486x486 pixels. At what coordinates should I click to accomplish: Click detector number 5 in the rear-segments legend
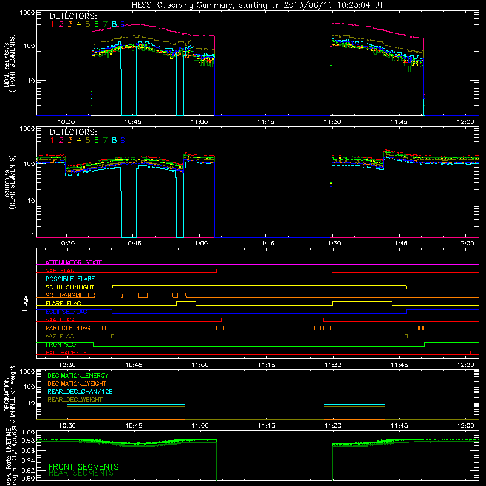(x=87, y=140)
